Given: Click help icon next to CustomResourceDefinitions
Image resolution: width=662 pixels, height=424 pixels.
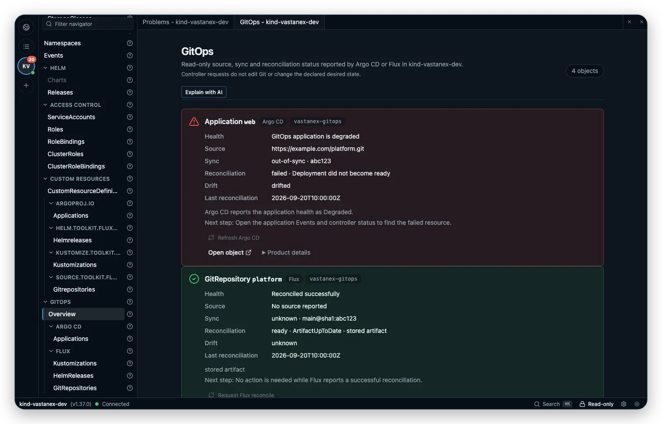Looking at the screenshot, I should 130,191.
